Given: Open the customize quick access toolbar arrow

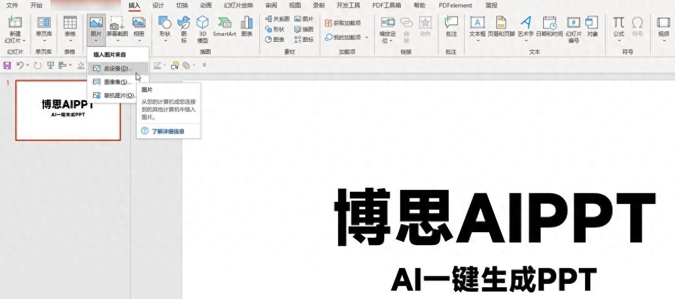Looking at the screenshot, I should 204,65.
